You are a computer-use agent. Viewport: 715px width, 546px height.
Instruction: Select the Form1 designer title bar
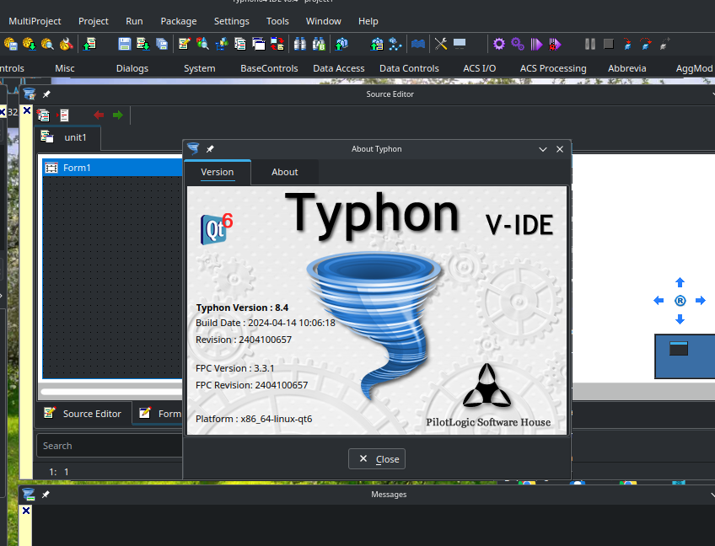pos(113,168)
